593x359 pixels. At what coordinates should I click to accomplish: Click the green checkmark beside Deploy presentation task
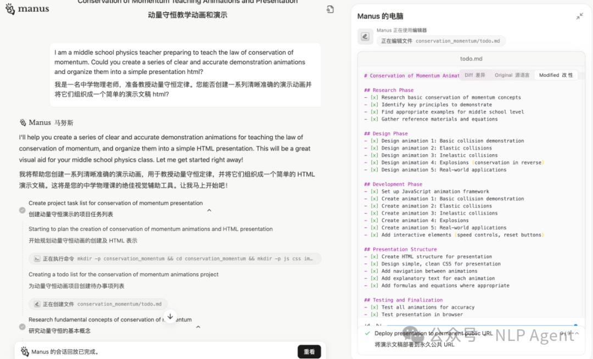(x=368, y=333)
